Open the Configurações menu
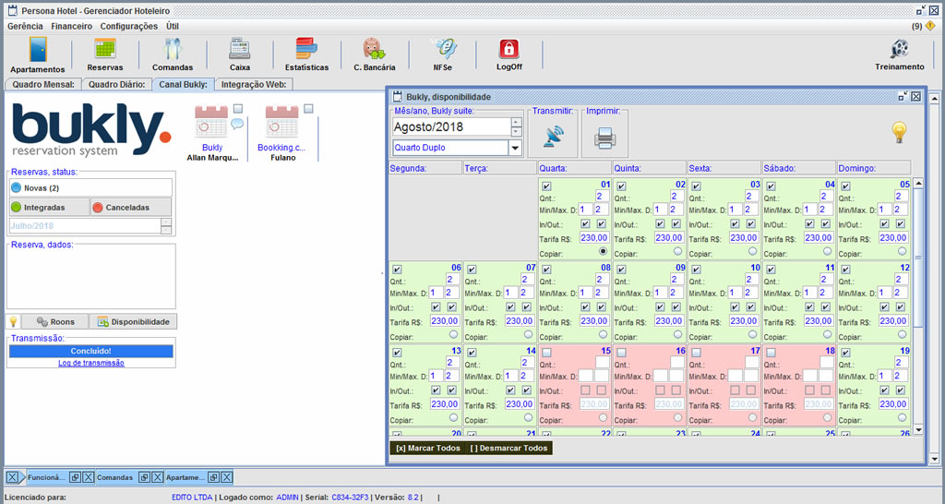945x504 pixels. 129,26
